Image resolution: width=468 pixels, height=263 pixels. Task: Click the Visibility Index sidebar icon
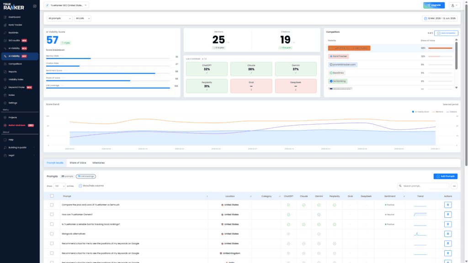5,79
